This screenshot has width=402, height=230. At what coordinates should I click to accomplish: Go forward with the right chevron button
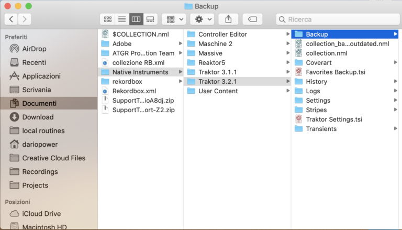coord(25,19)
